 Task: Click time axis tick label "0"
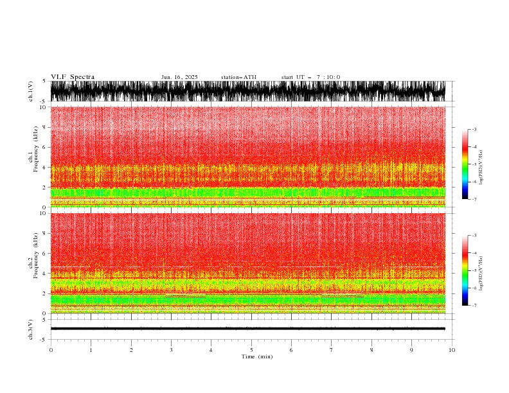pyautogui.click(x=51, y=350)
